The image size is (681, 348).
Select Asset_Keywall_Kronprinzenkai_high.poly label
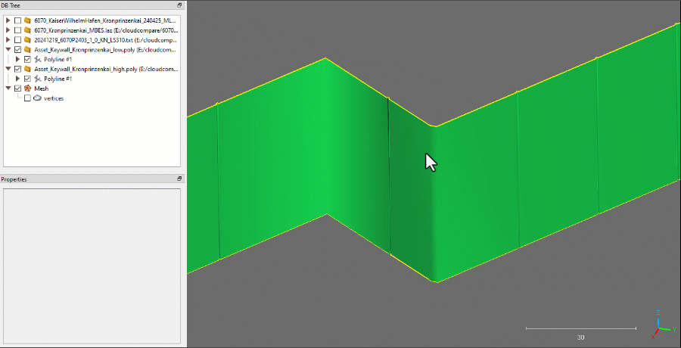pyautogui.click(x=107, y=69)
